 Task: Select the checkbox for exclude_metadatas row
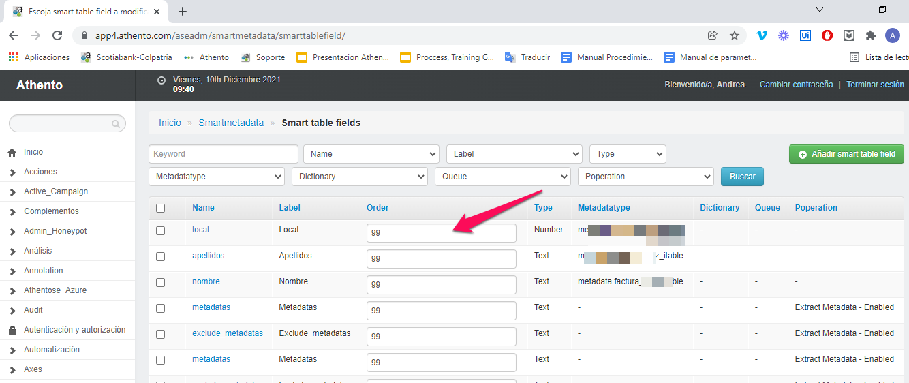tap(160, 335)
